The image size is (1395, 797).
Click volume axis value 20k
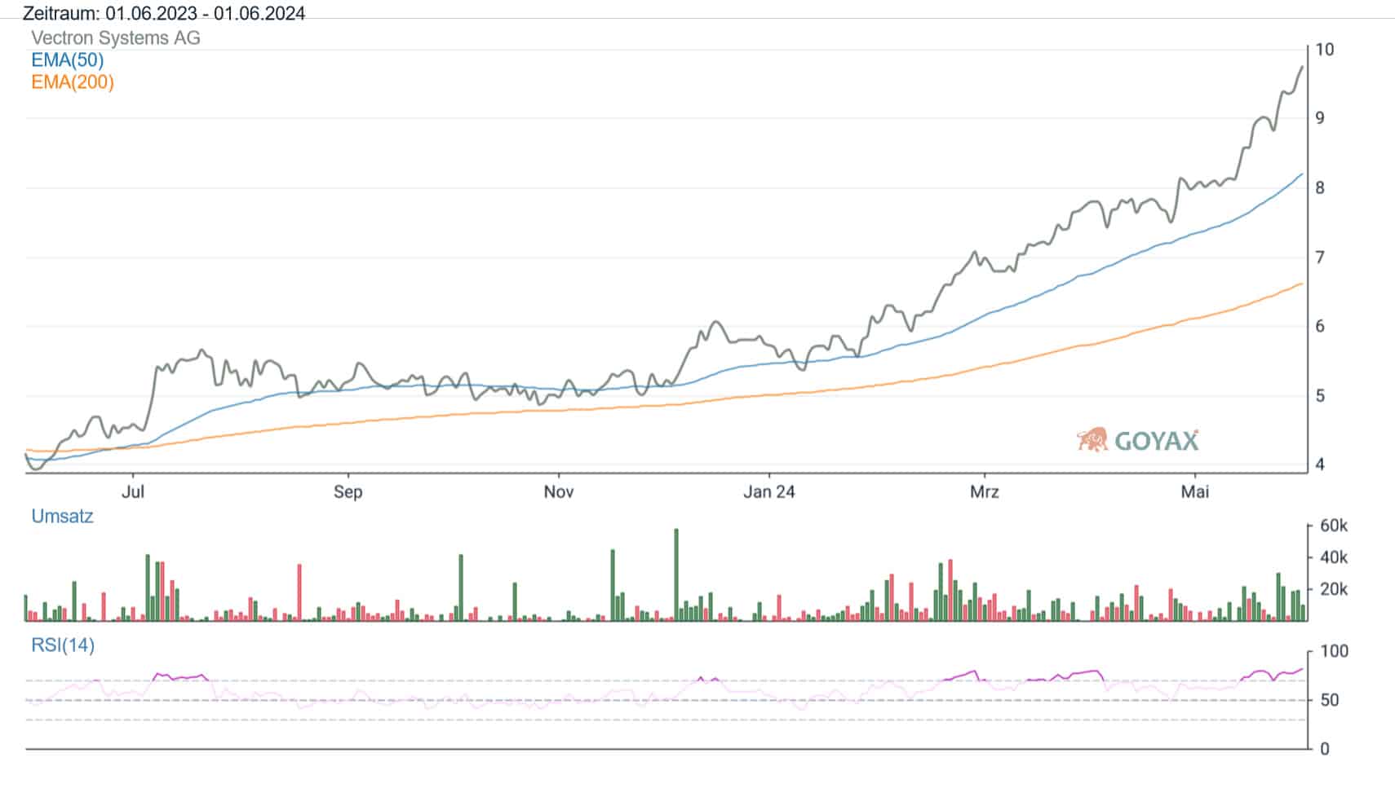click(x=1334, y=589)
